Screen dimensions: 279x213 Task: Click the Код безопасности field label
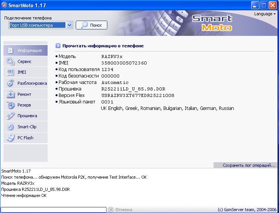point(78,76)
